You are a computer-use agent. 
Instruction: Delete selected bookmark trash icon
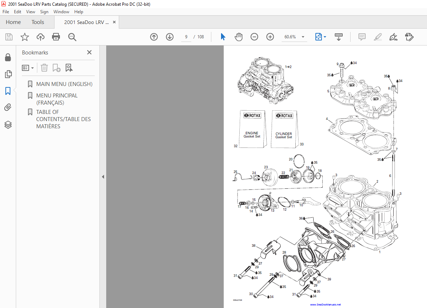coord(44,68)
